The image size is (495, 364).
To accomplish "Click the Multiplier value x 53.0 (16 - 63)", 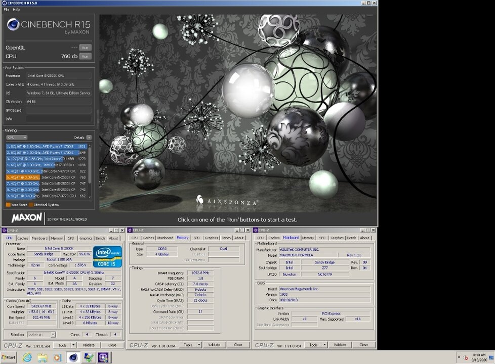I will [42, 311].
